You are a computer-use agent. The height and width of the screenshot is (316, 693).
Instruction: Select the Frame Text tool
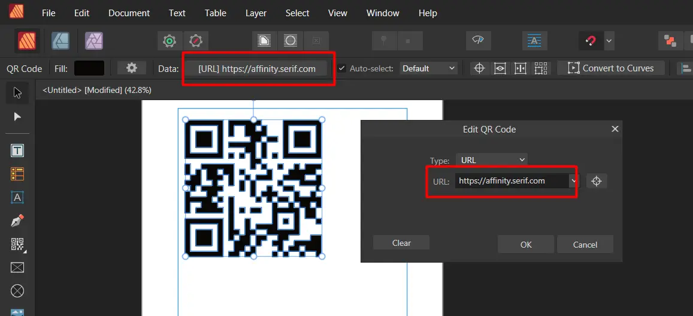click(x=17, y=151)
